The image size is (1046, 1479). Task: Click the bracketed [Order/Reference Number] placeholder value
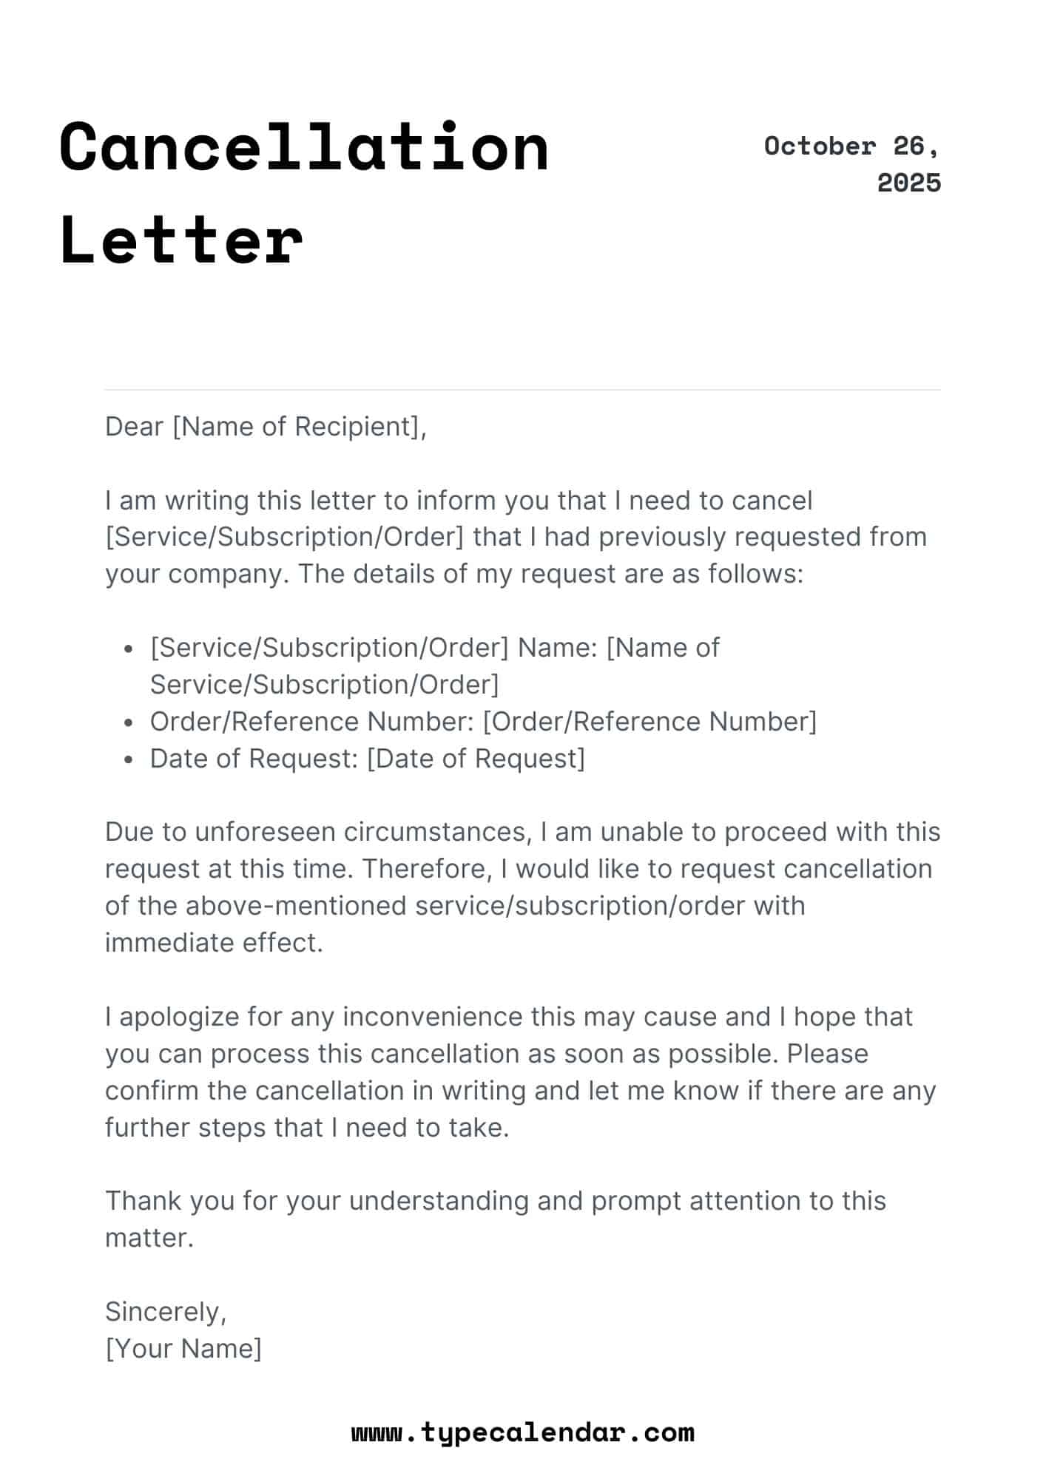coord(649,721)
